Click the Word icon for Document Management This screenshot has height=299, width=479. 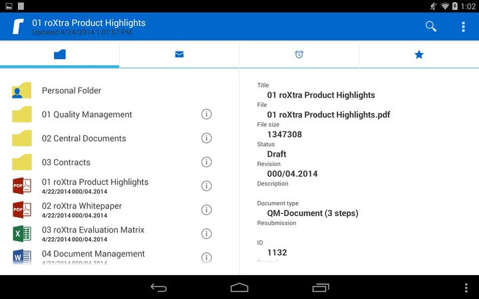(x=22, y=256)
